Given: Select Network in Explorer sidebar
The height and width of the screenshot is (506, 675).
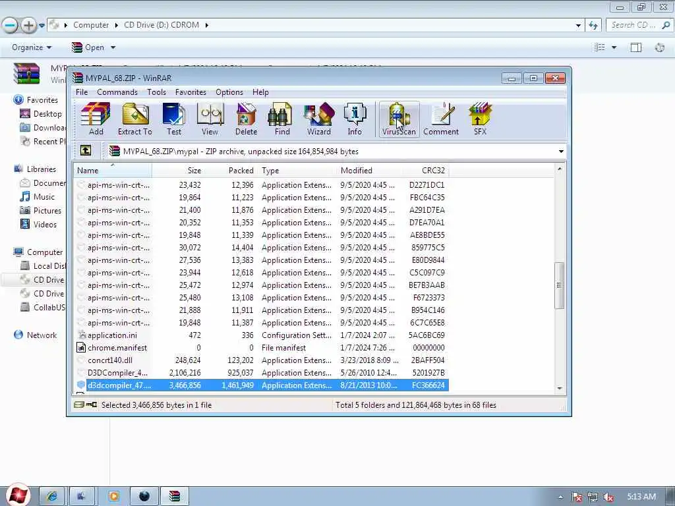Looking at the screenshot, I should click(x=36, y=335).
